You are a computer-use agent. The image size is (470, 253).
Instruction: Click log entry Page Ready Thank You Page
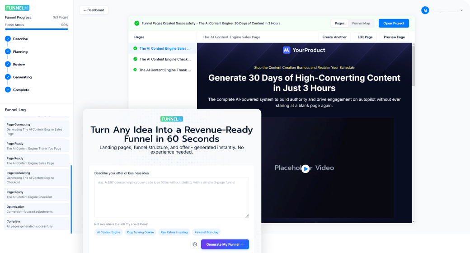pyautogui.click(x=37, y=146)
